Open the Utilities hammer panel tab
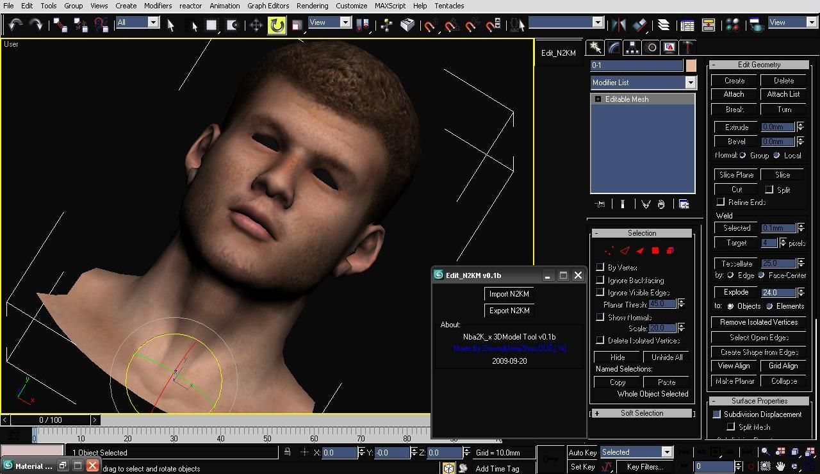The width and height of the screenshot is (820, 474). (x=687, y=47)
